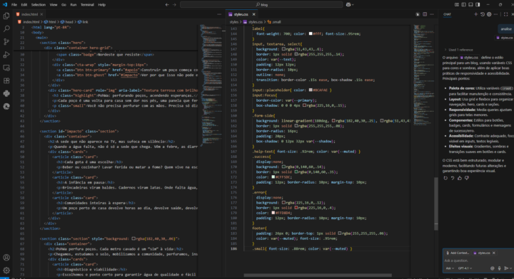This screenshot has width=514, height=279.
Task: Open the Terminal menu
Action: tap(87, 4)
